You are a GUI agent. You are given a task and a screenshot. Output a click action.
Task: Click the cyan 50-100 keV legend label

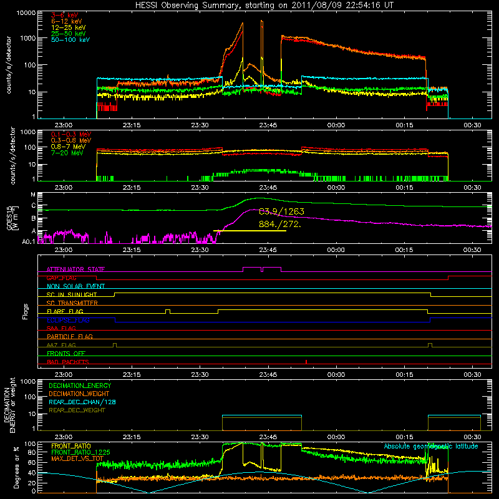coord(70,40)
